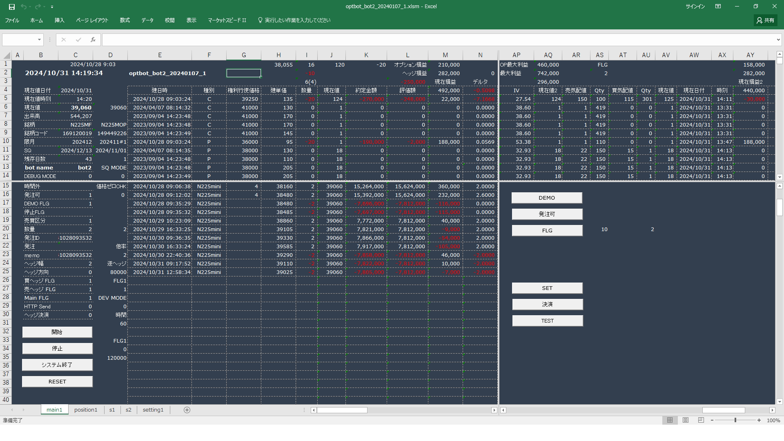Image resolution: width=784 pixels, height=441 pixels.
Task: Switch to Page Layout view icon
Action: [686, 420]
